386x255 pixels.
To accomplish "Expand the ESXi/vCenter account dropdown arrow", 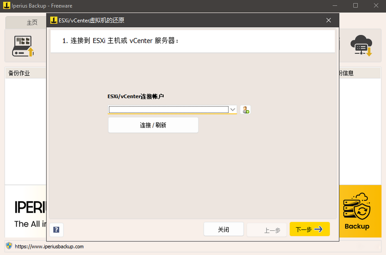I will [233, 110].
